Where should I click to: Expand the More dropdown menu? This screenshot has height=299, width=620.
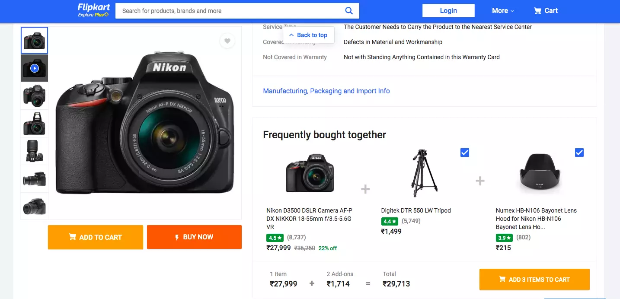point(503,11)
